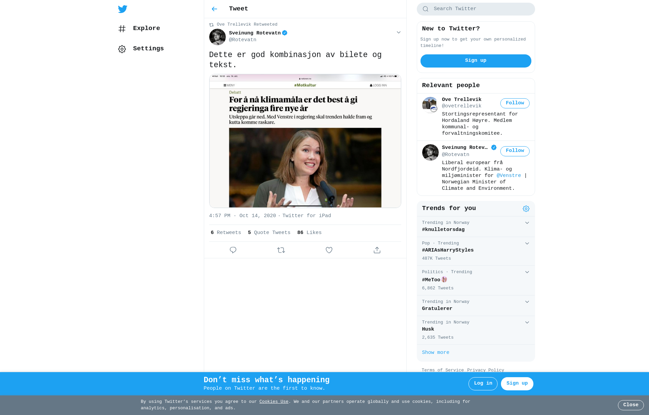649x415 pixels.
Task: Click Sveinung Rotevatn's tweet avatar
Action: [217, 37]
